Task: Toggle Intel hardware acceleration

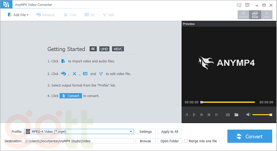Action: (x=255, y=15)
